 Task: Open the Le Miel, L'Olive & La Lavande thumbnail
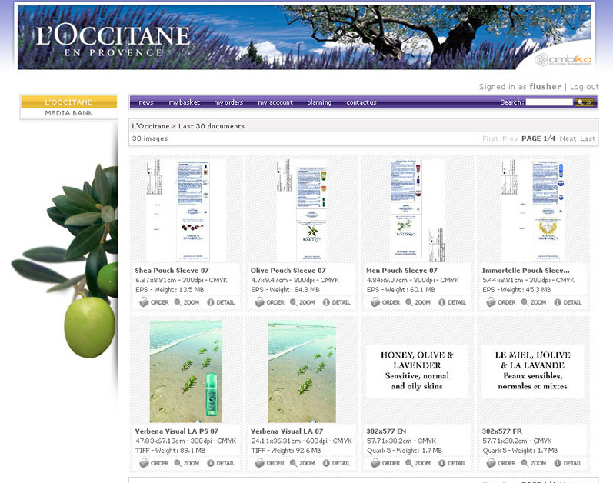(533, 371)
